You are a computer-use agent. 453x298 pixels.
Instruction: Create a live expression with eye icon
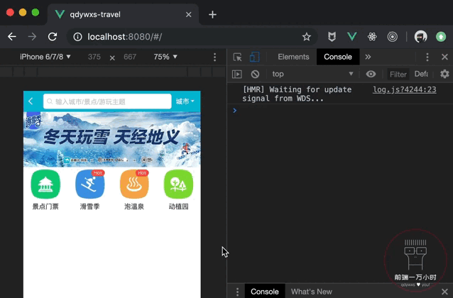[x=371, y=74]
